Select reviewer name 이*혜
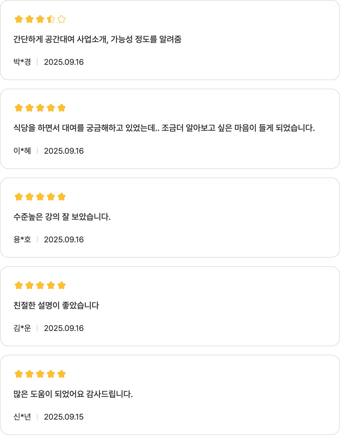 22,151
